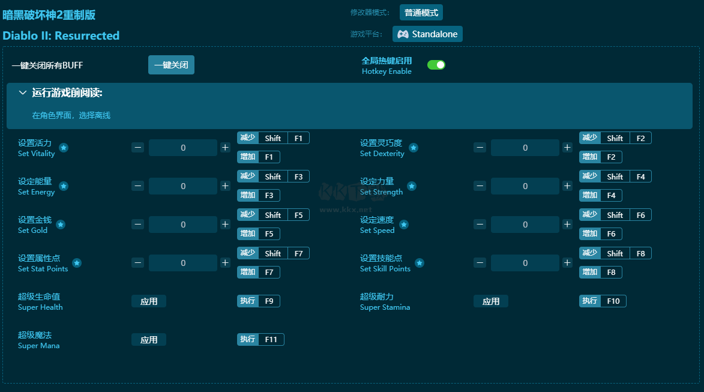Screen dimensions: 704x392
Task: Click the Set Dexterity value field
Action: 525,148
